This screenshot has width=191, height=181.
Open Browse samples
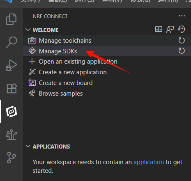click(107, 94)
